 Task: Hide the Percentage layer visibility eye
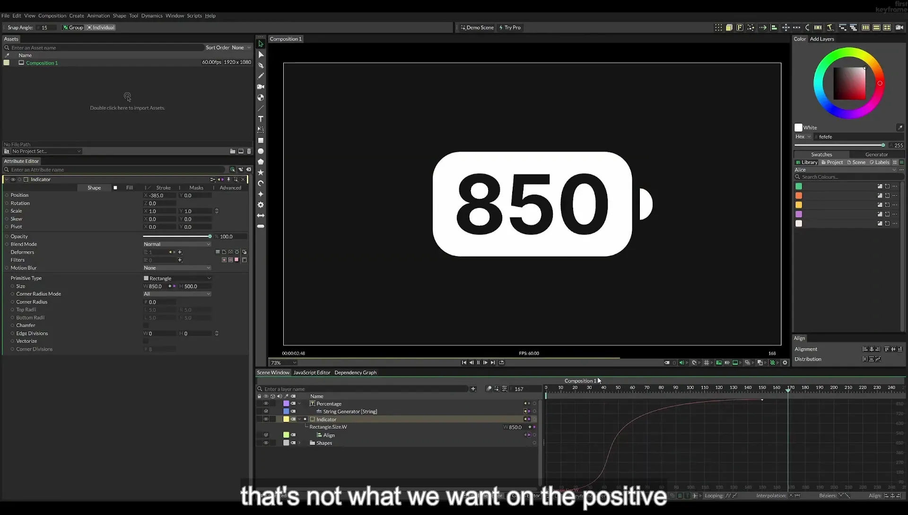point(266,404)
